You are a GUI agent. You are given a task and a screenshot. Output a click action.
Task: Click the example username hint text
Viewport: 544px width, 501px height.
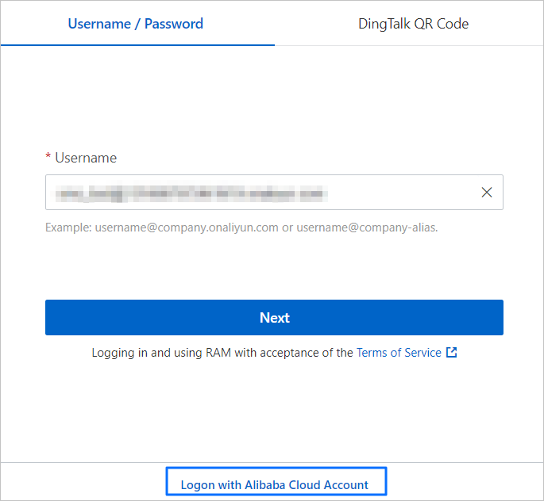point(241,228)
